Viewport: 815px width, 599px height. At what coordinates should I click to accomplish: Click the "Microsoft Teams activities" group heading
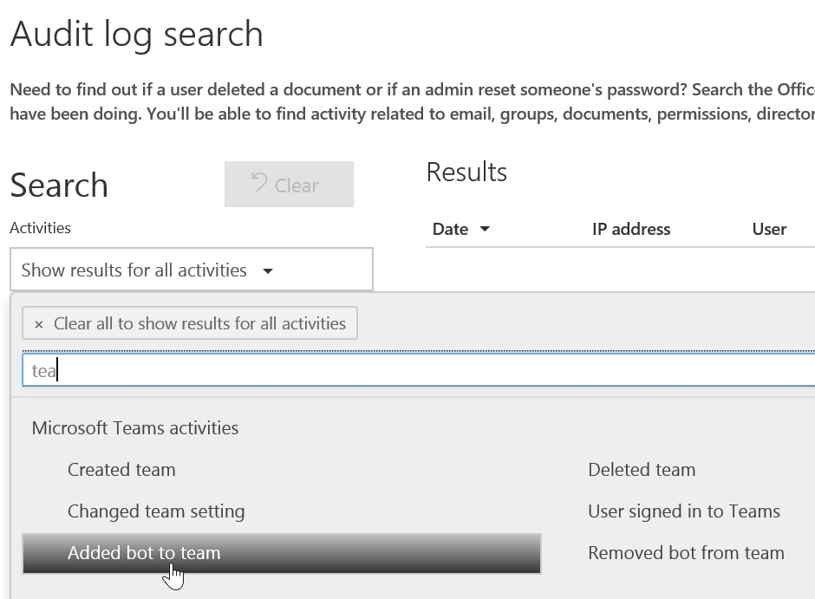[x=135, y=427]
